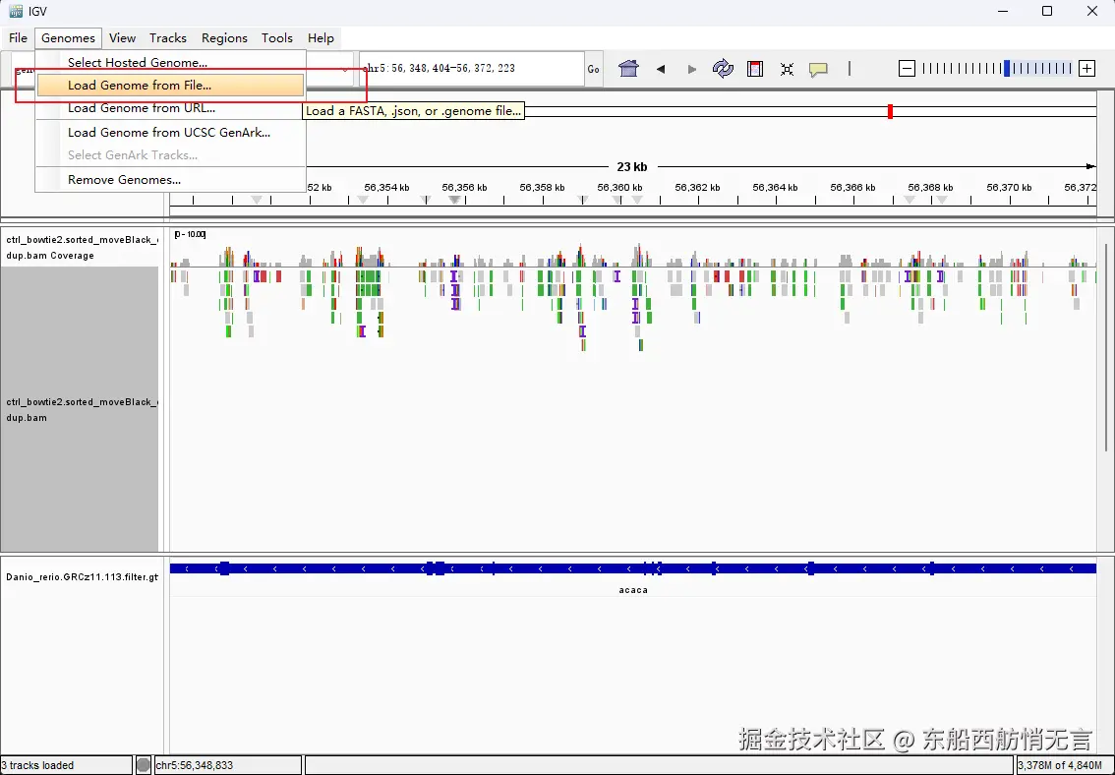
Task: Click the alignment panel vertical scrollbar
Action: point(1106,346)
